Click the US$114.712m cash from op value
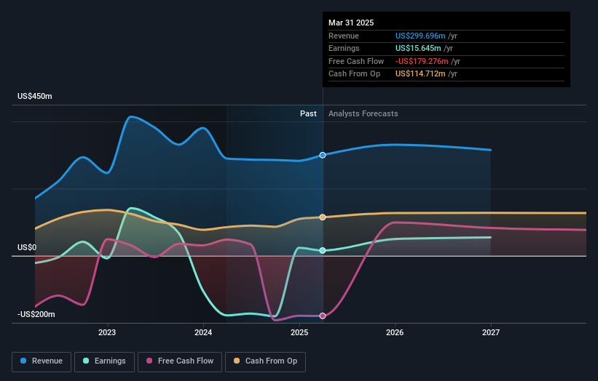The width and height of the screenshot is (598, 381). point(420,74)
